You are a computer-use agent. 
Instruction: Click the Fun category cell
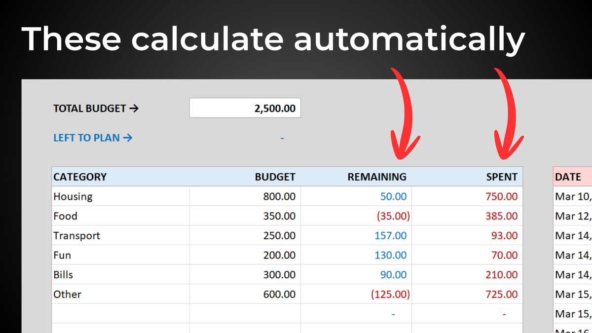(121, 255)
